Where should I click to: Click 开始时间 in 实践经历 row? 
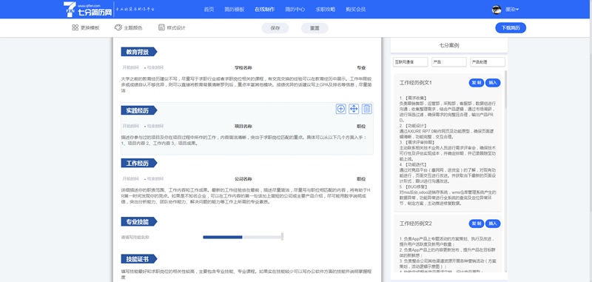pyautogui.click(x=131, y=126)
